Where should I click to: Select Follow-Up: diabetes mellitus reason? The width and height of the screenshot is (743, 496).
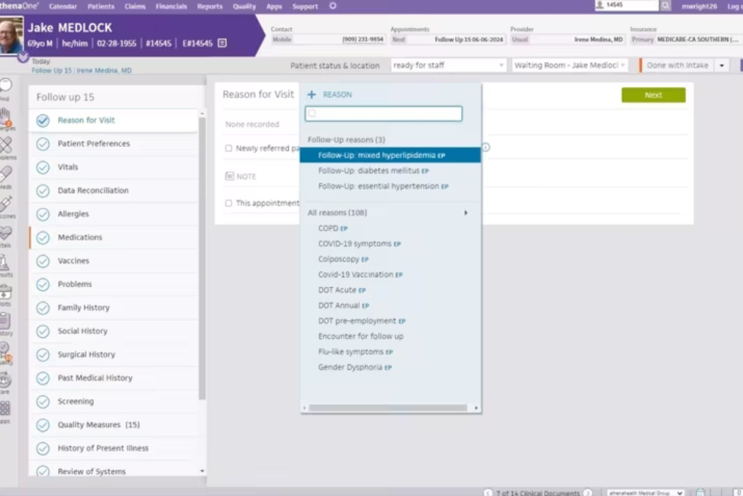coord(374,171)
